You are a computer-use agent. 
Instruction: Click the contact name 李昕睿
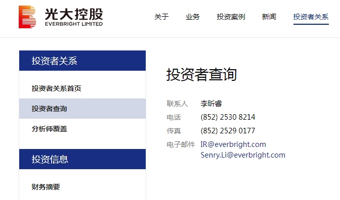[x=211, y=104]
